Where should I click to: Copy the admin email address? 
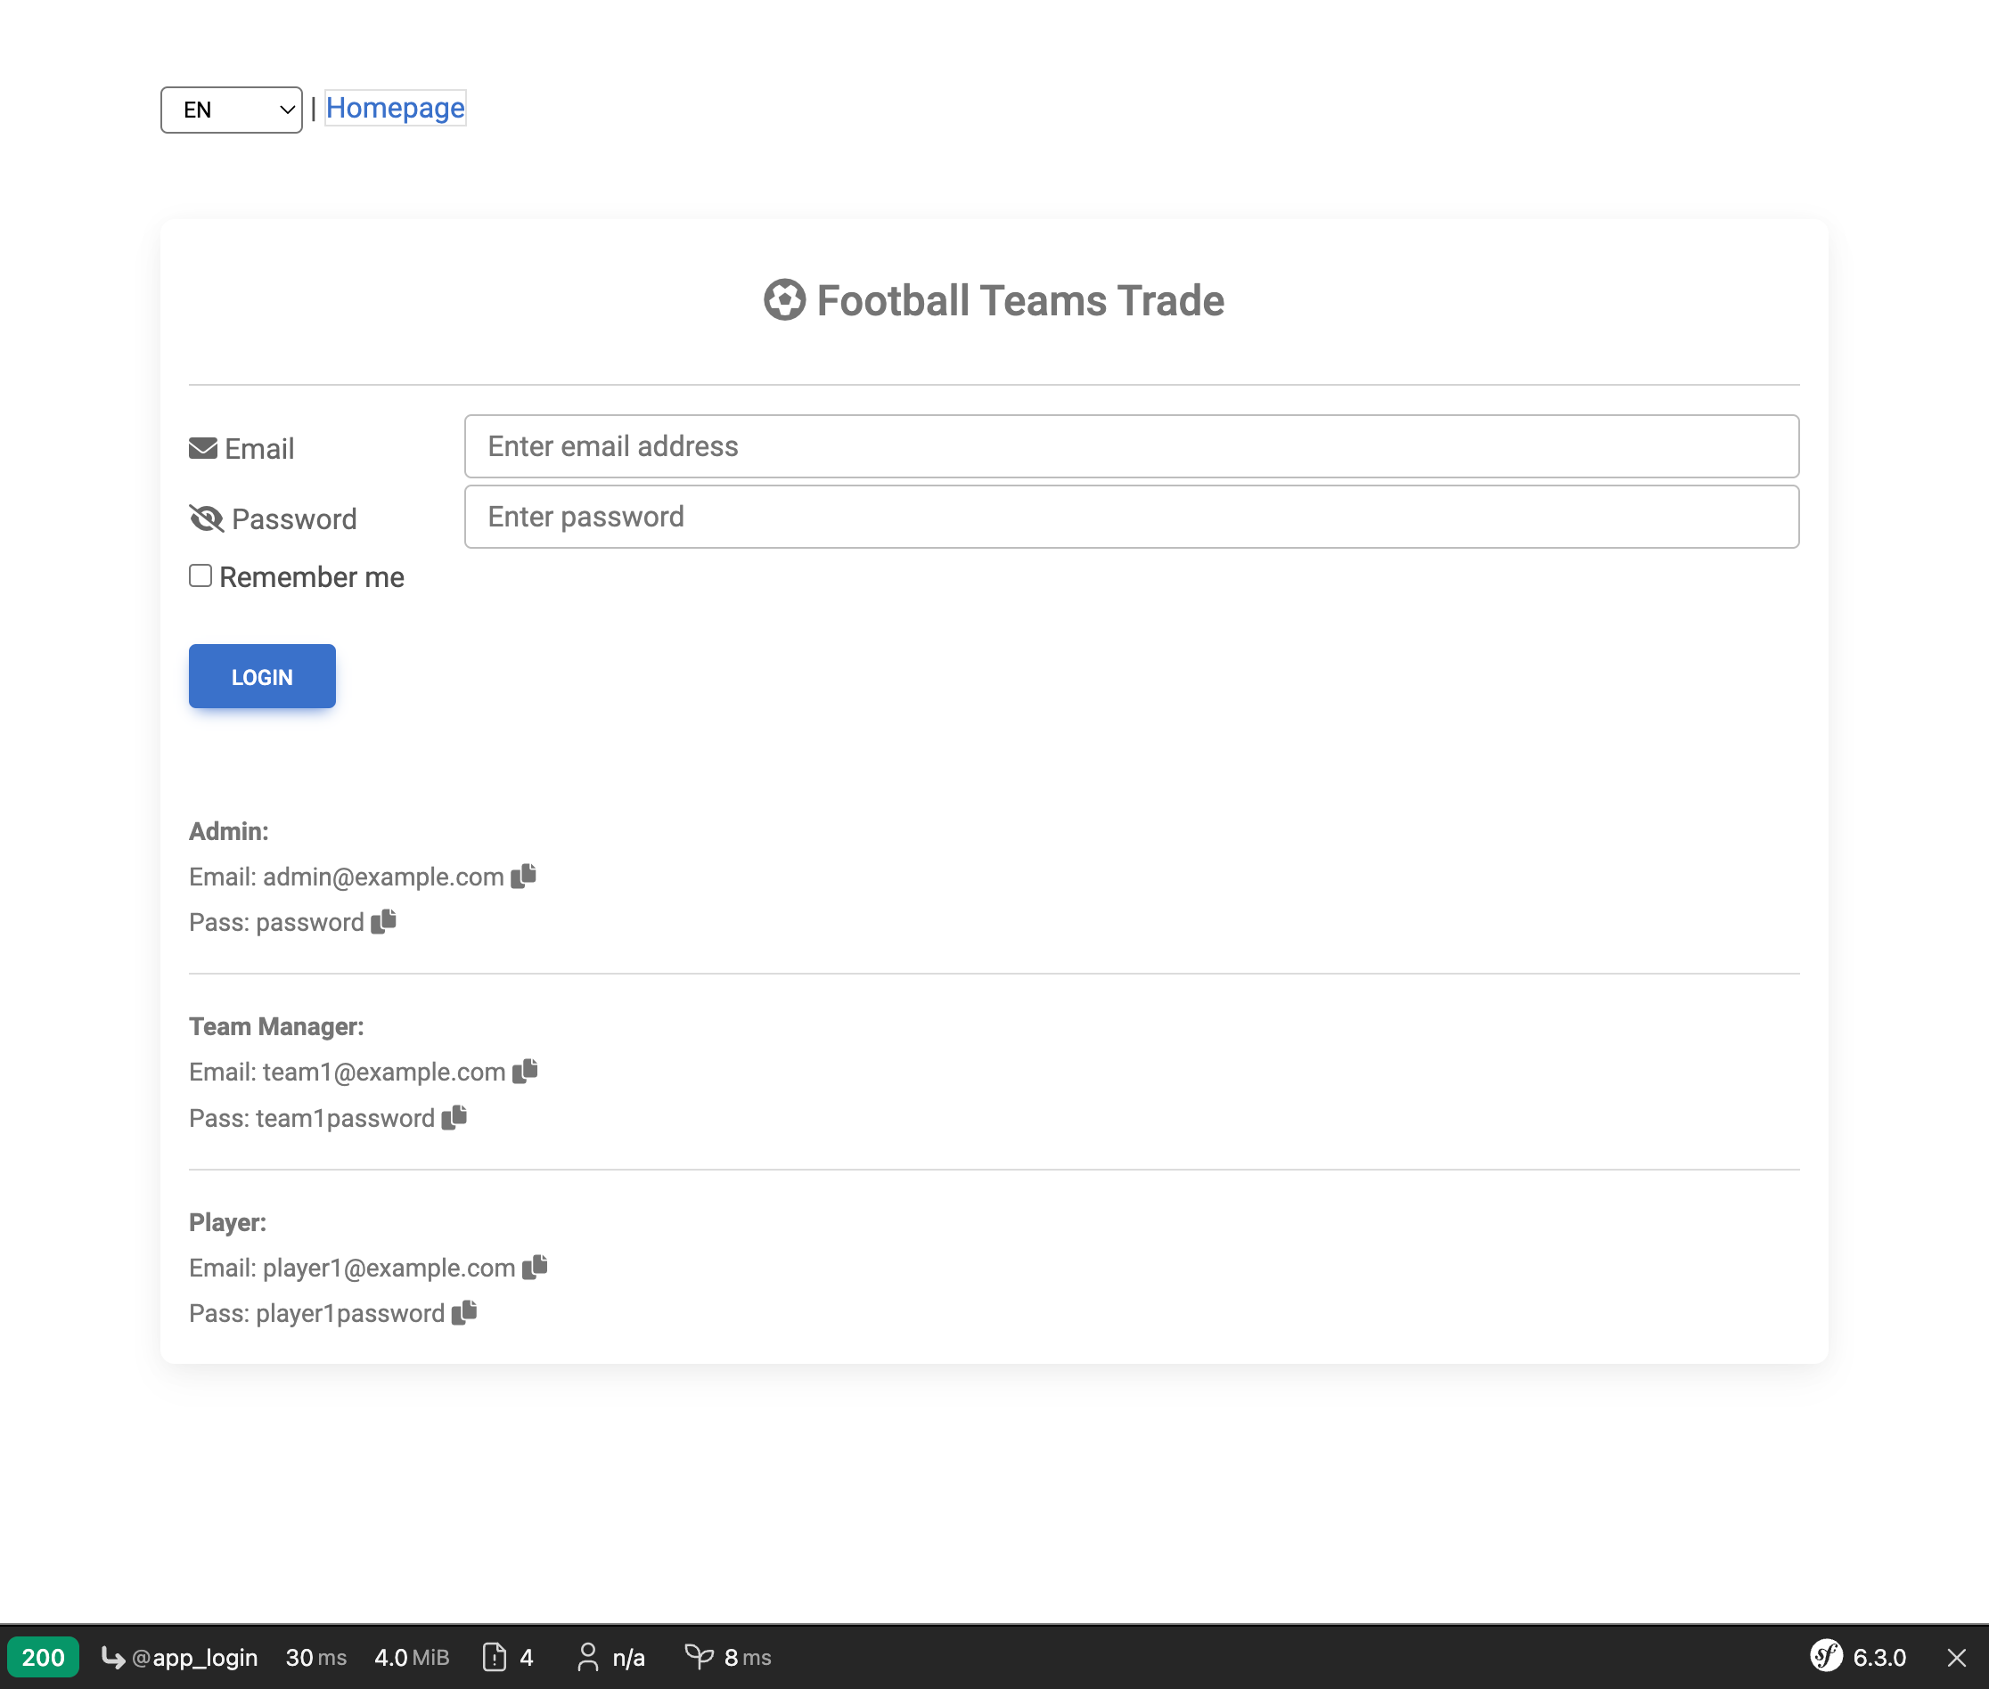523,876
